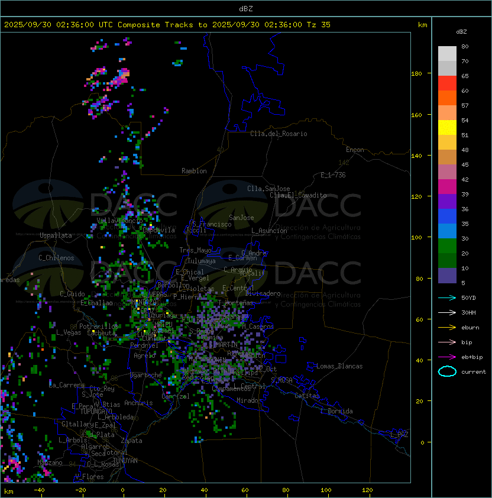Click the 'Catitas' map label
This screenshot has width=492, height=498.
tap(307, 396)
